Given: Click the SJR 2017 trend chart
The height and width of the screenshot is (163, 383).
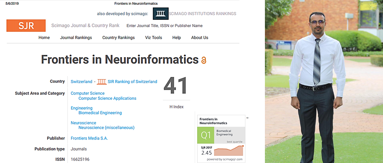Looking at the screenshot, I should coord(229,151).
